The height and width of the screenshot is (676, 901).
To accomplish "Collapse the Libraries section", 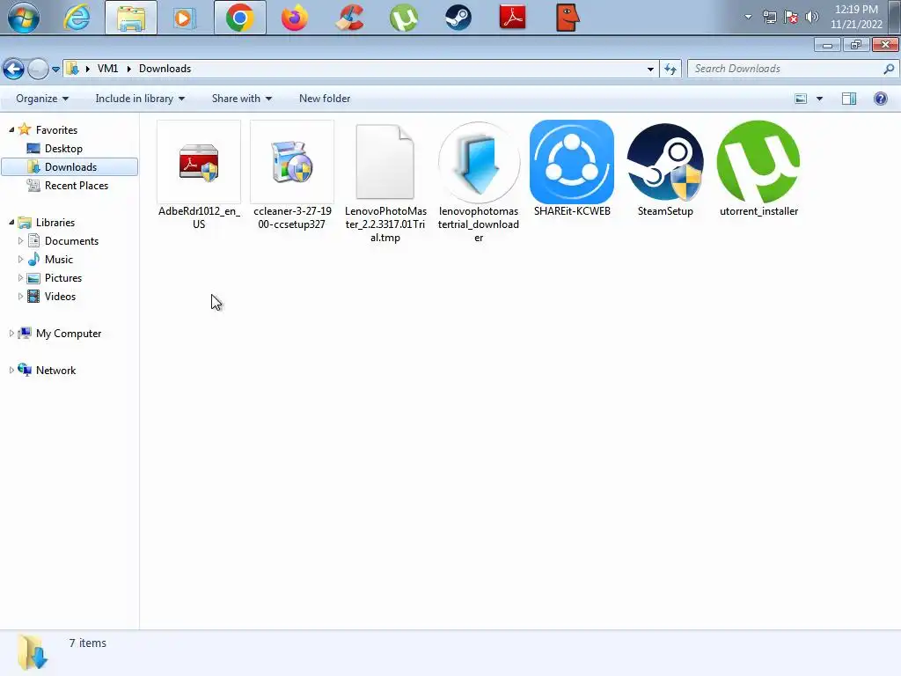I will [11, 223].
